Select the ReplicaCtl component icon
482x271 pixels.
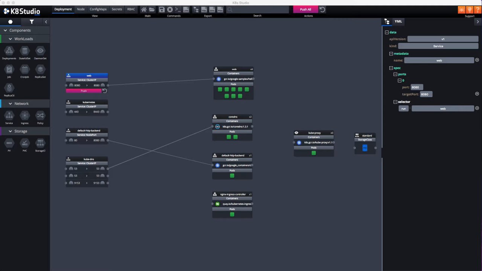9,88
